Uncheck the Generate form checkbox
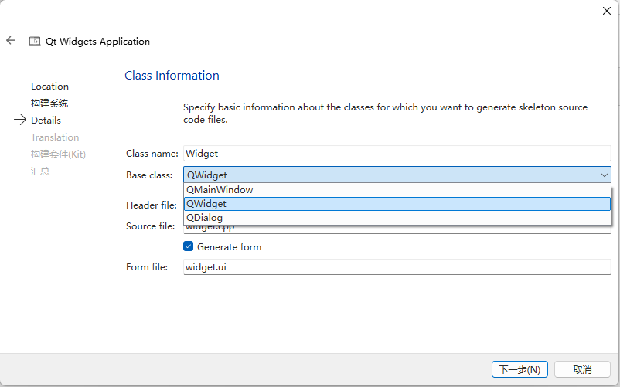The height and width of the screenshot is (387, 620). pos(188,246)
